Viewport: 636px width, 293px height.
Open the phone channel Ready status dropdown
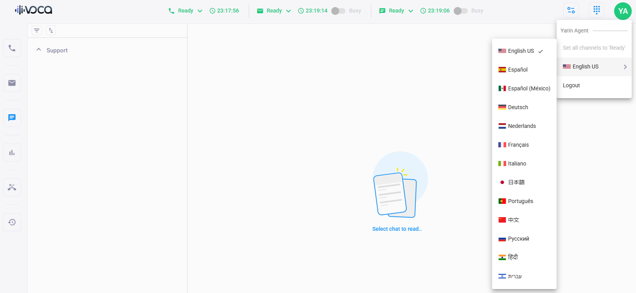pyautogui.click(x=186, y=11)
